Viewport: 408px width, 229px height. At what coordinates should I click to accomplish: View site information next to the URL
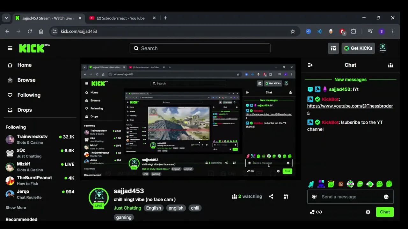tap(55, 31)
